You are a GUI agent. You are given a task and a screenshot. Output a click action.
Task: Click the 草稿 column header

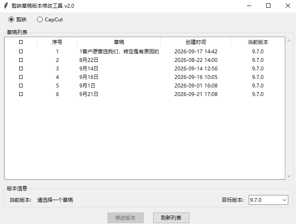119,42
